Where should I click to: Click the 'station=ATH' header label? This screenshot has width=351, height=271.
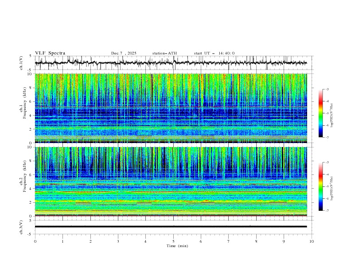(x=164, y=53)
